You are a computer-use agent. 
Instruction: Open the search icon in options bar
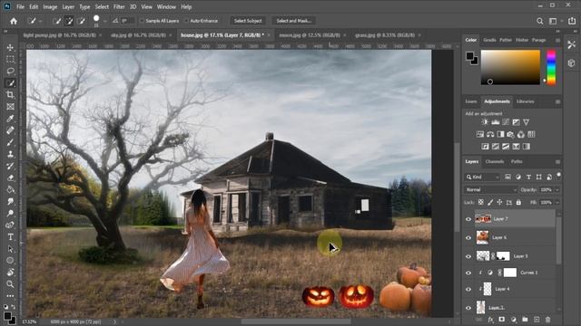(540, 21)
